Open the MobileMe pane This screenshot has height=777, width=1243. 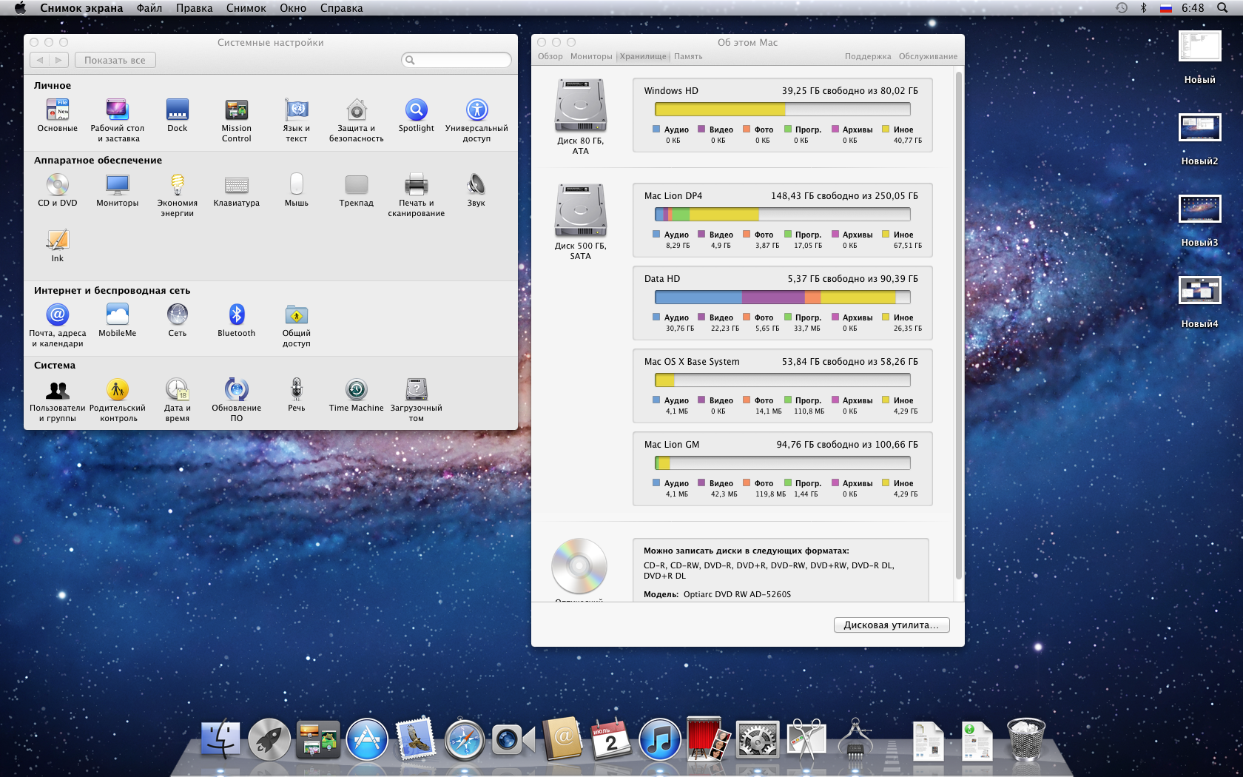coord(117,316)
